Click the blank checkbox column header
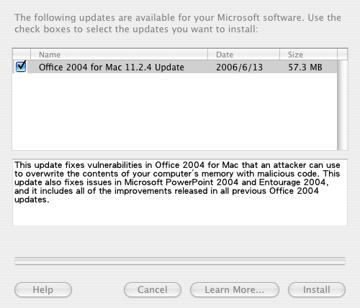This screenshot has width=360, height=308. point(22,55)
